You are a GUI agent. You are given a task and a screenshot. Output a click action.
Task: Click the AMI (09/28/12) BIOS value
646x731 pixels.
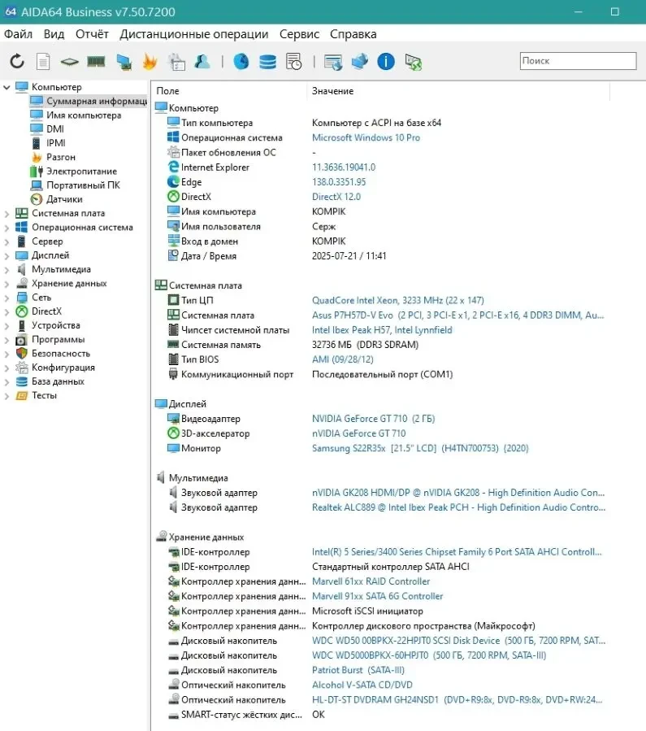tap(342, 359)
